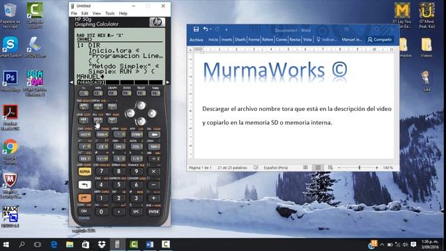Click the calculator VAR key
This screenshot has width=446, height=251.
click(x=84, y=119)
